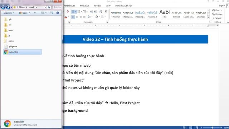Align text left
Image resolution: width=229 pixels, height=129 pixels.
(73, 17)
